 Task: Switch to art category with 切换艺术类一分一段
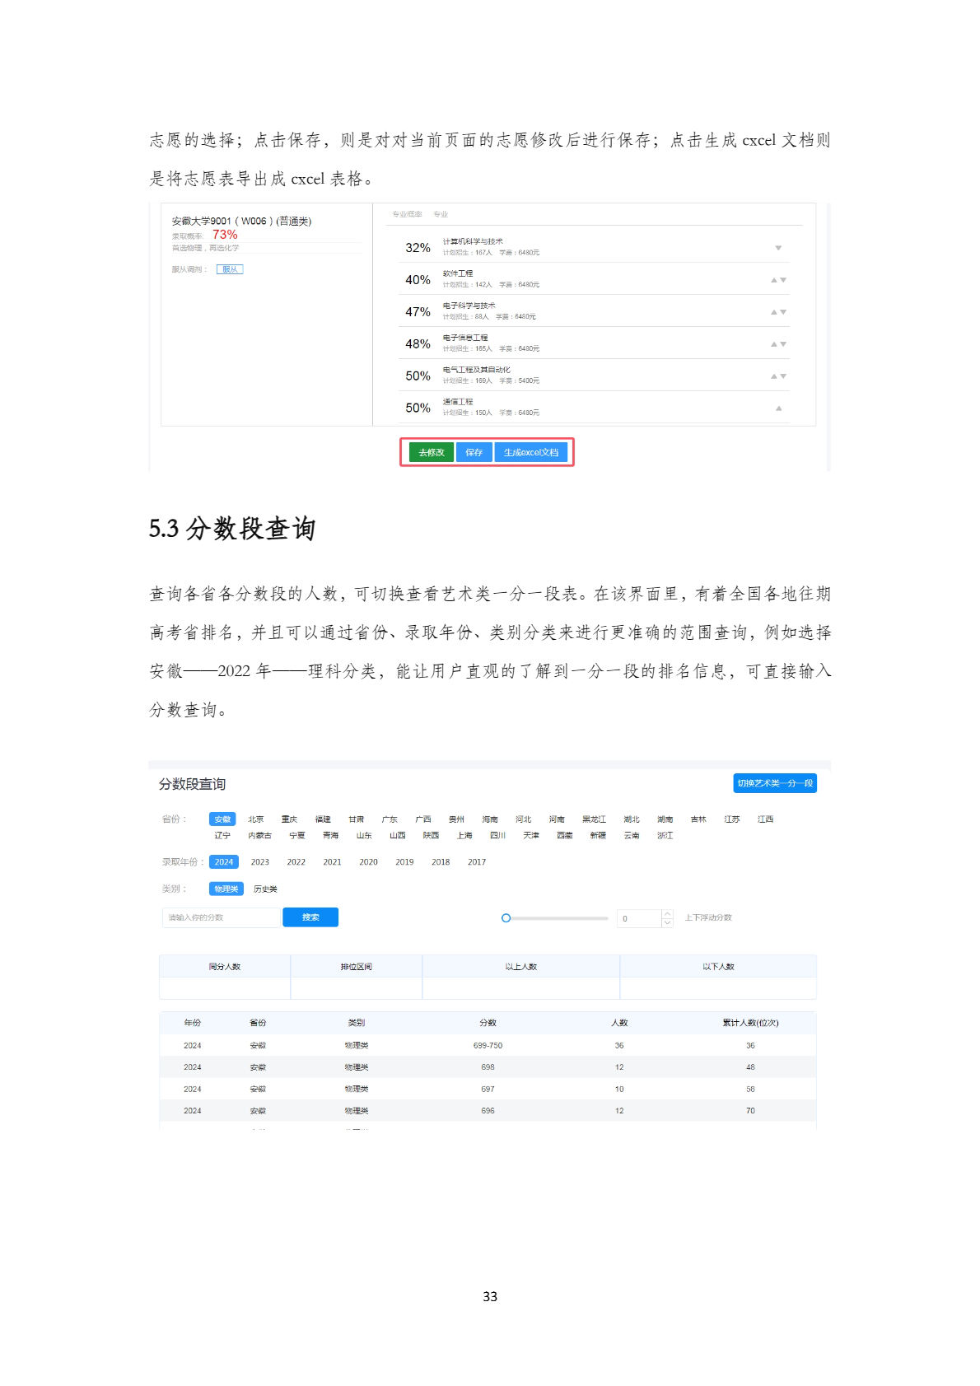click(x=774, y=783)
